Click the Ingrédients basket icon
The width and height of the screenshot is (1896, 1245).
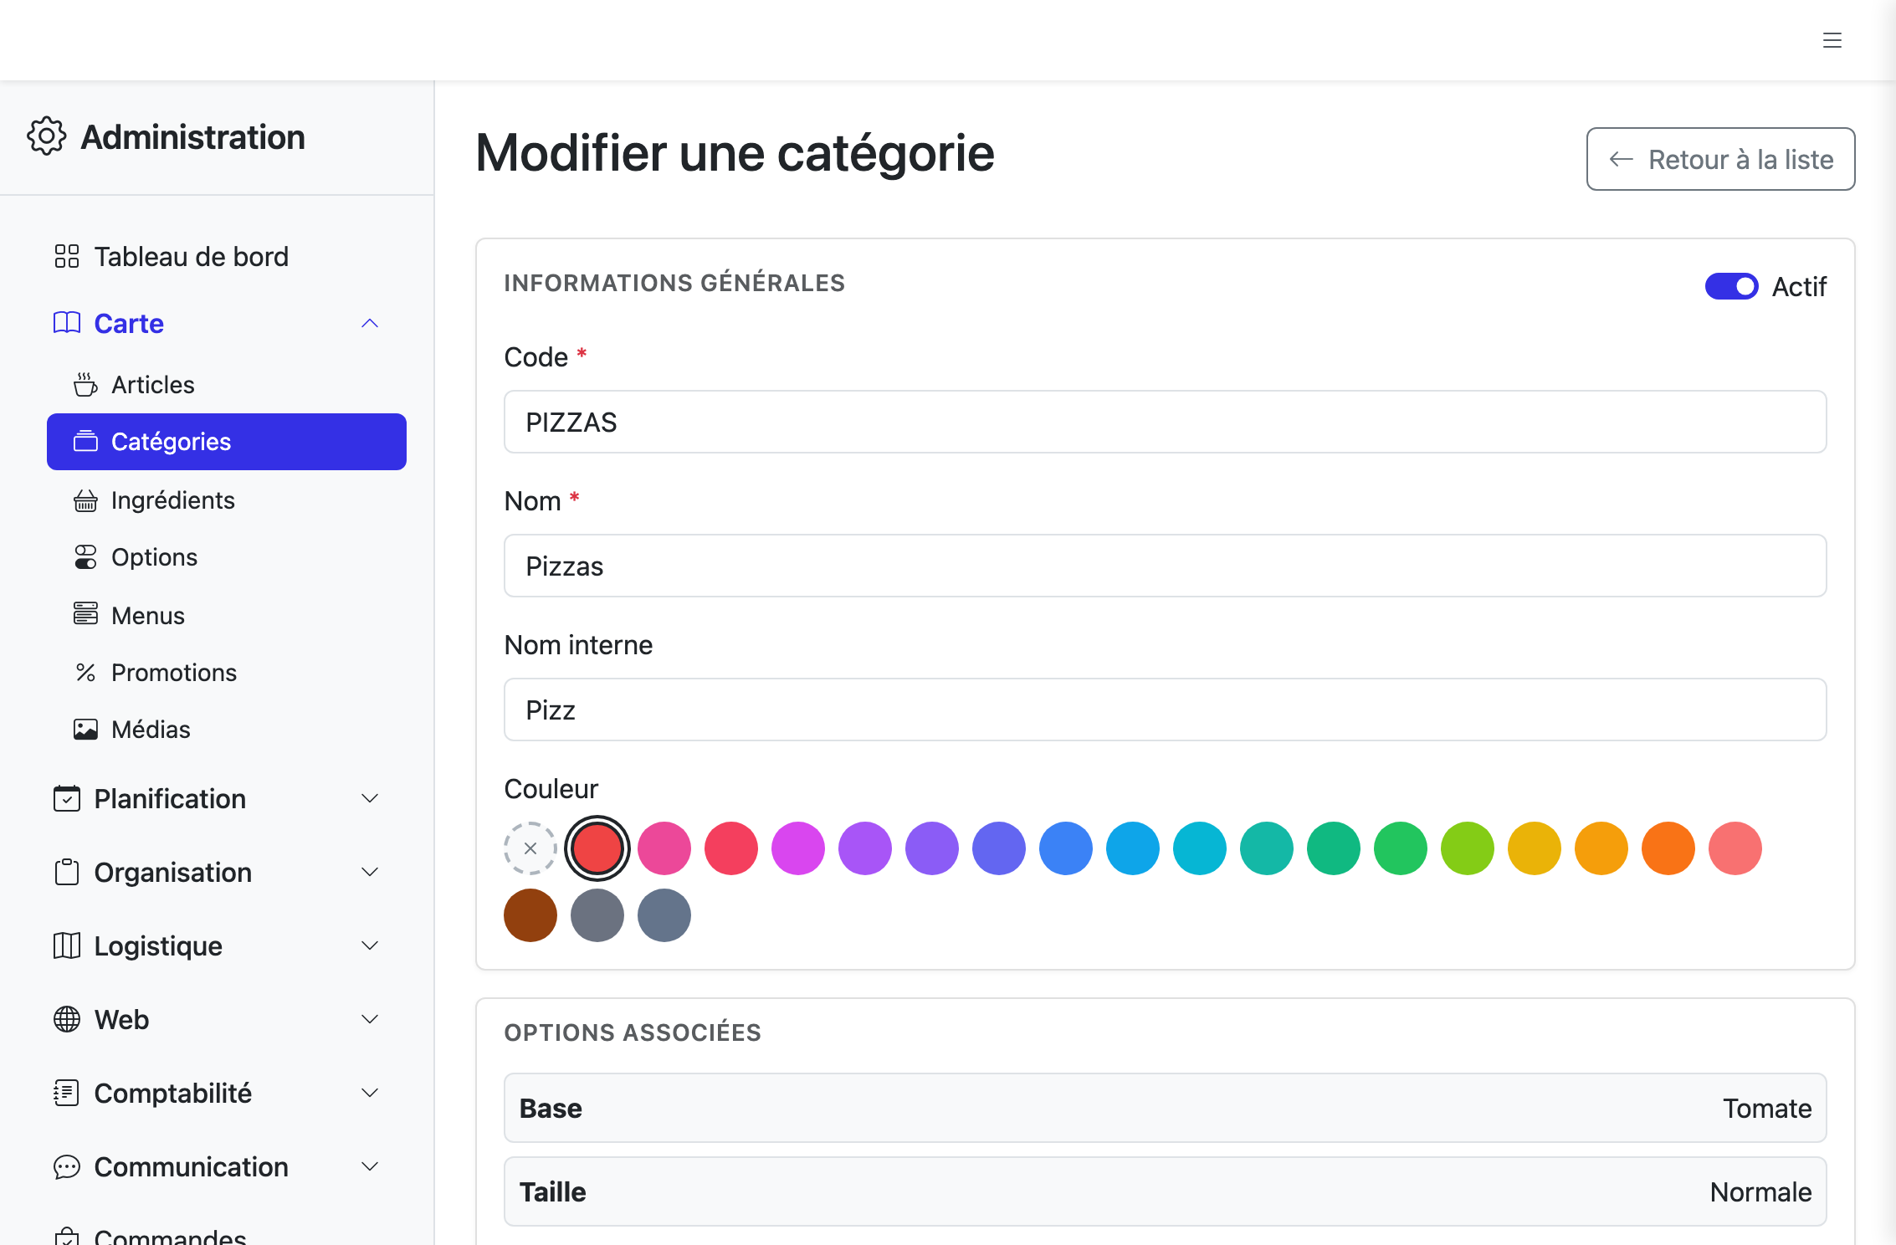point(85,500)
